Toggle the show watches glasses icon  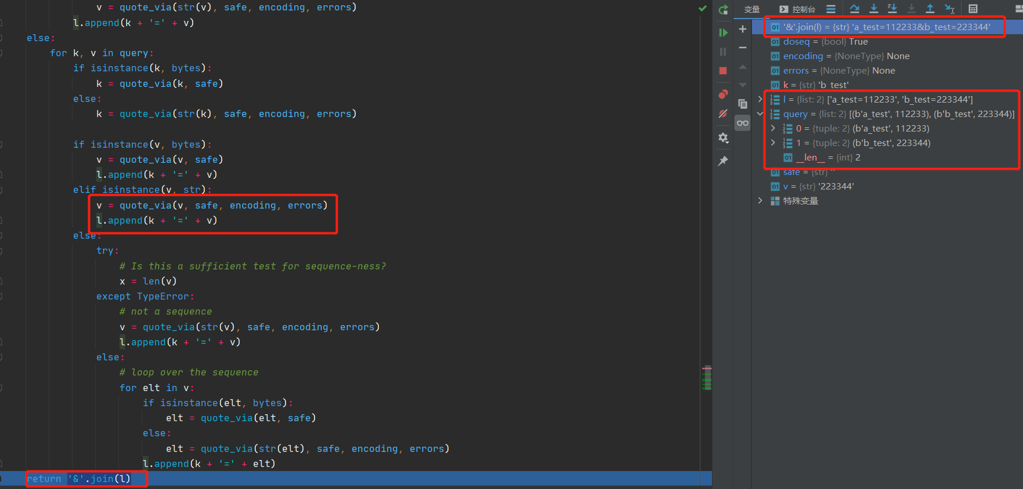[x=743, y=123]
